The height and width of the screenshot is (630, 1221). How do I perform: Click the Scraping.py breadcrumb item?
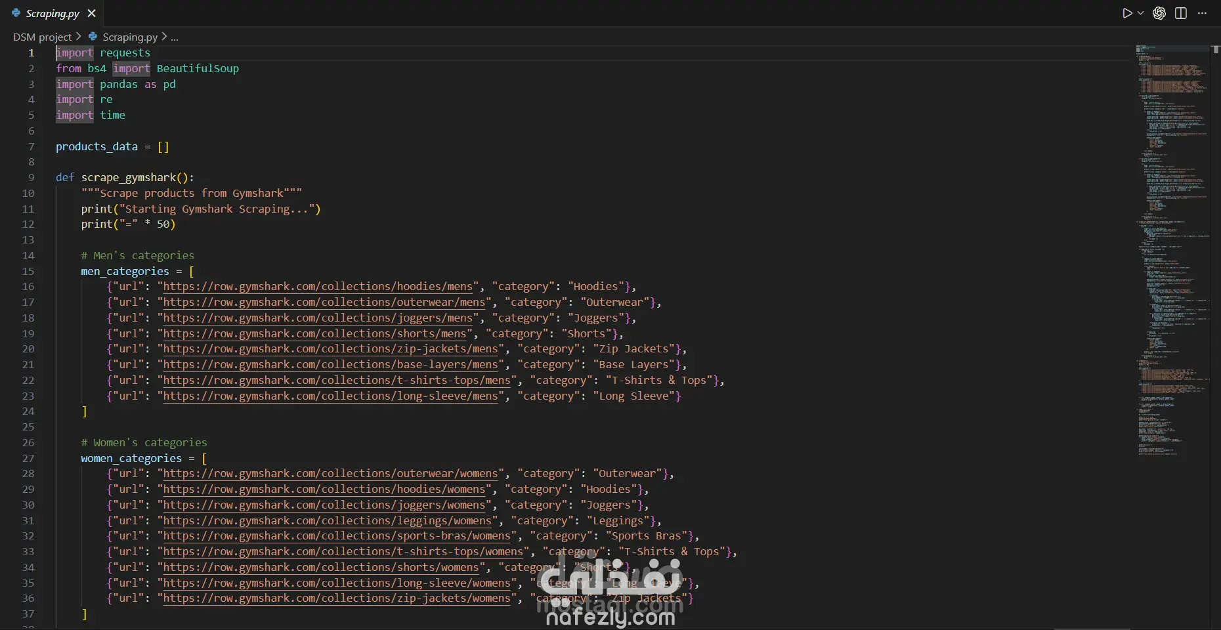[x=130, y=37]
